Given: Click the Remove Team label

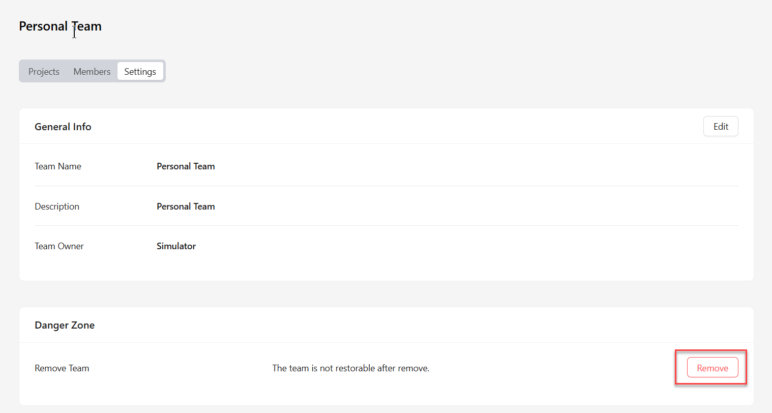Looking at the screenshot, I should (62, 368).
